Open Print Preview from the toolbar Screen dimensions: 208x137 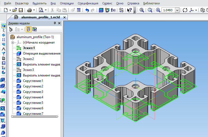(41, 10)
